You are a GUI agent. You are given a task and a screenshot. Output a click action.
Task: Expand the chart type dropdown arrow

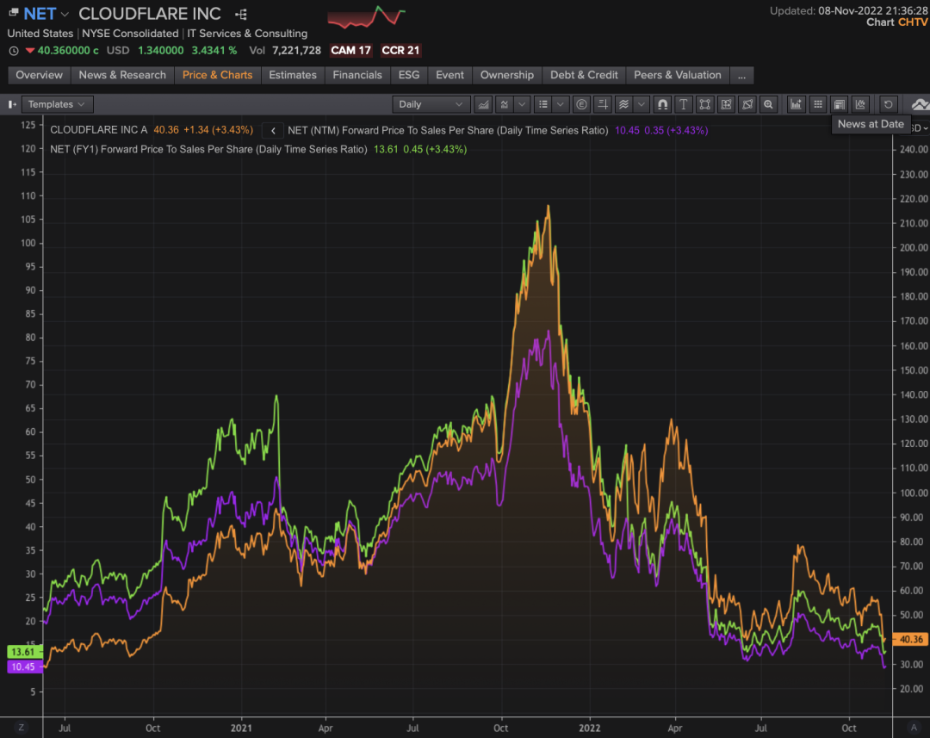[x=522, y=104]
